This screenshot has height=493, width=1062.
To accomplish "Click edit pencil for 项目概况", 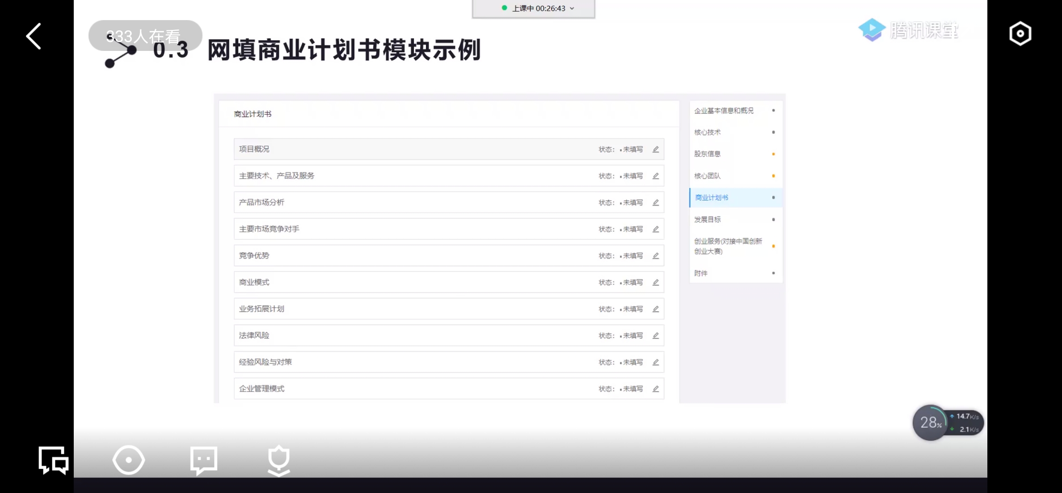I will point(656,149).
